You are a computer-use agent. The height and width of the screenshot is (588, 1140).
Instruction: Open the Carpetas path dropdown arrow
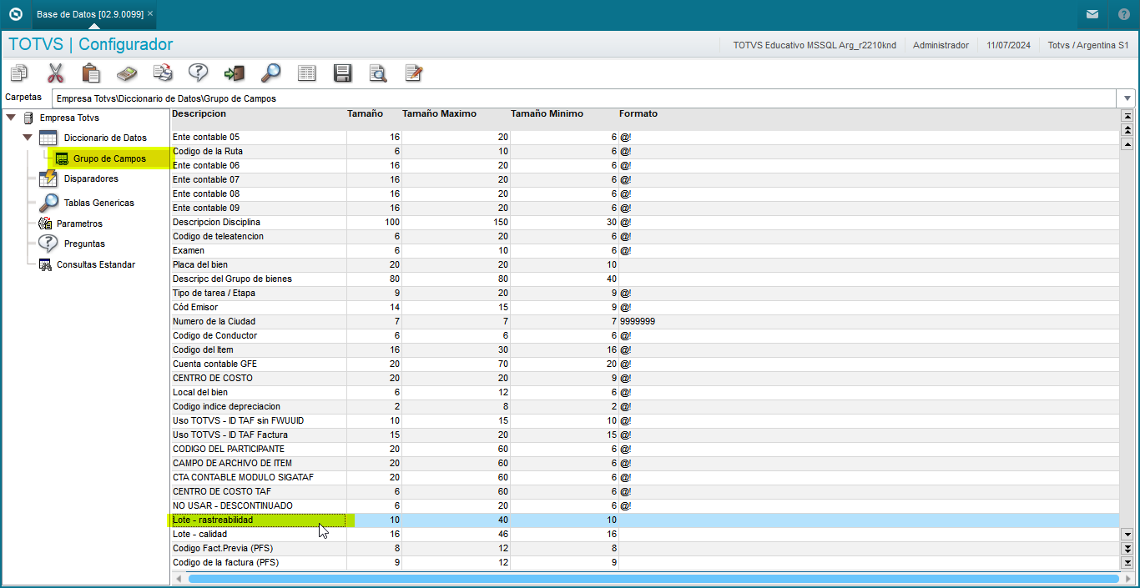1127,98
